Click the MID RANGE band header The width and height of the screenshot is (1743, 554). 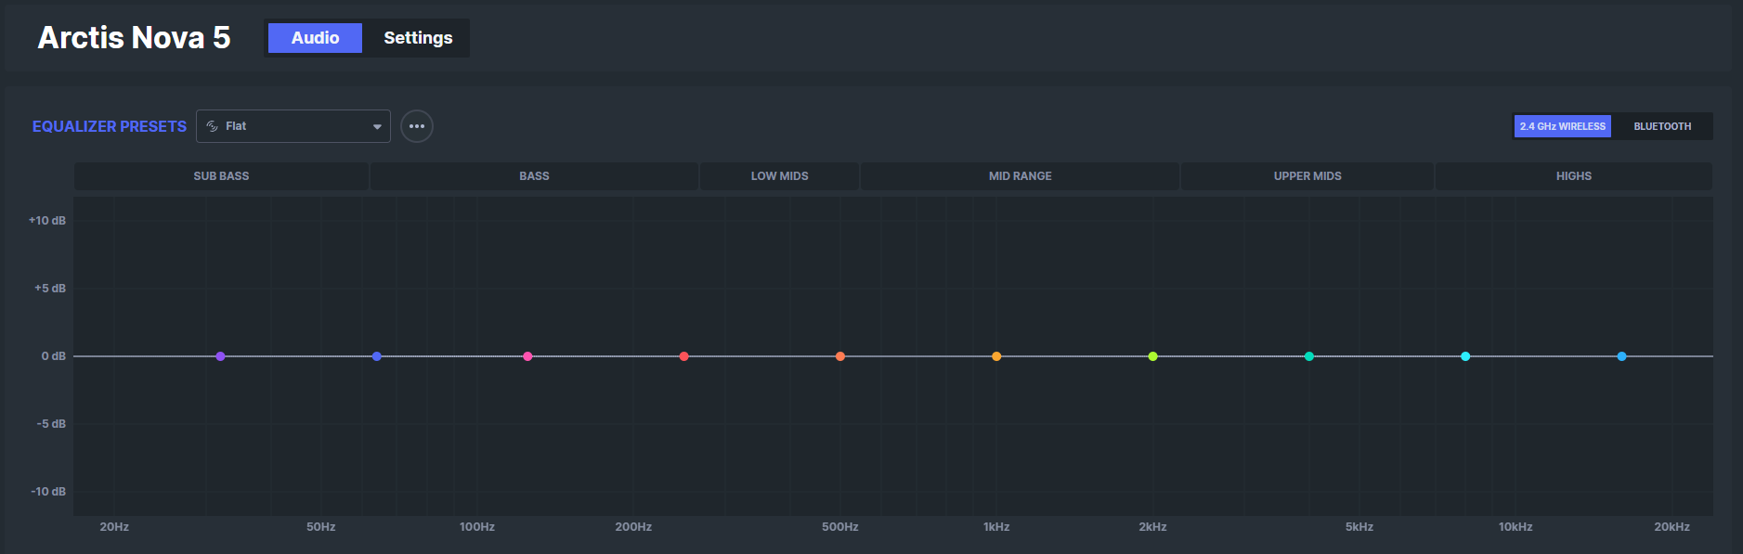pos(1020,176)
